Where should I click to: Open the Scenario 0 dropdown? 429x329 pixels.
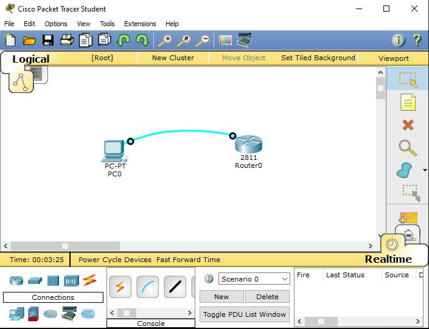click(254, 279)
